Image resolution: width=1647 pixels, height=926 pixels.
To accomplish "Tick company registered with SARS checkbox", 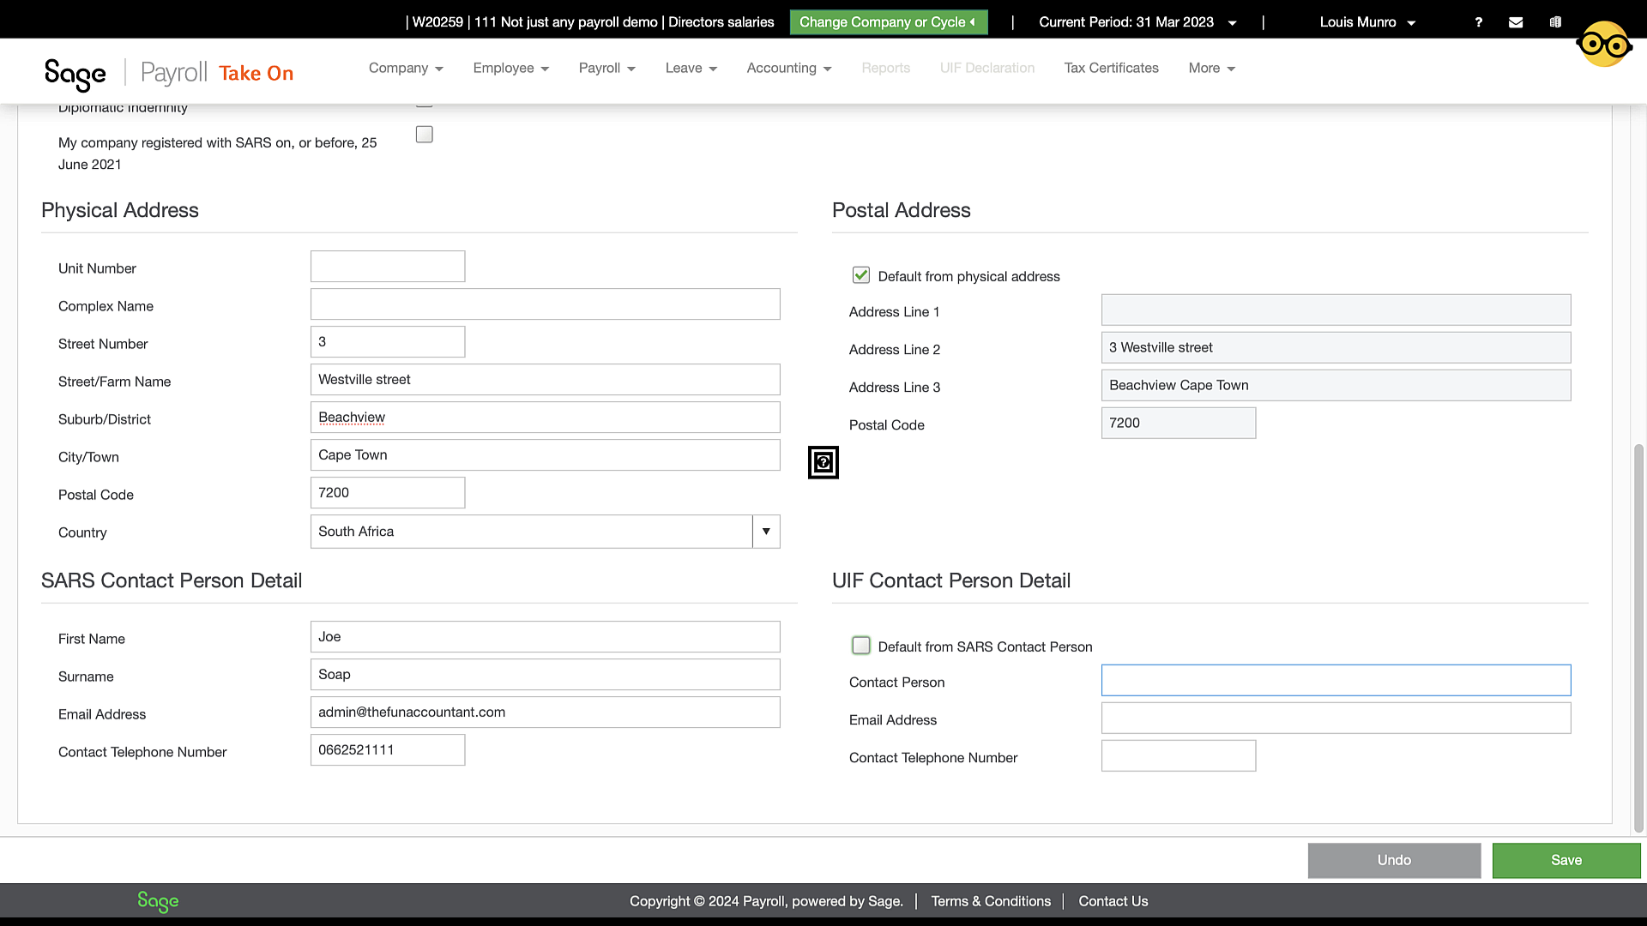I will click(425, 135).
